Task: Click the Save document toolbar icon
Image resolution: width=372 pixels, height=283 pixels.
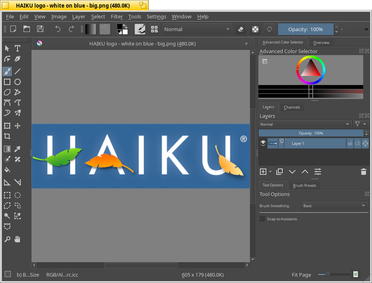Action: (40, 29)
